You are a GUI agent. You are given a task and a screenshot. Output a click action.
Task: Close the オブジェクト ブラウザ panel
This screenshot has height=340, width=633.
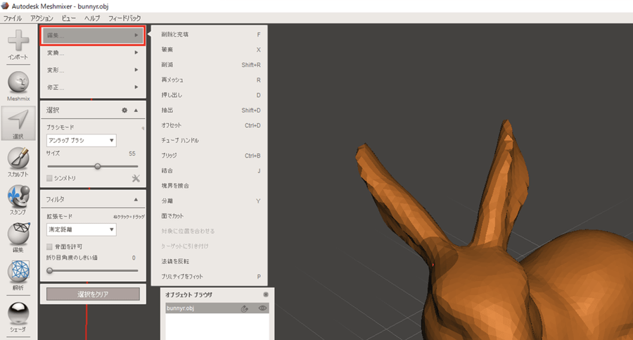(x=266, y=295)
